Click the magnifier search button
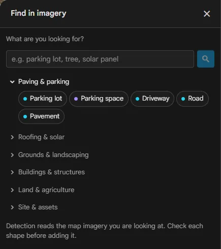Image resolution: width=221 pixels, height=249 pixels. pos(206,59)
